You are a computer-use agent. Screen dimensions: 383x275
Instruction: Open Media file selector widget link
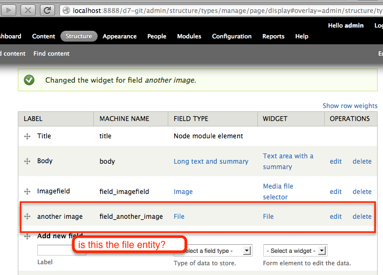tap(278, 191)
